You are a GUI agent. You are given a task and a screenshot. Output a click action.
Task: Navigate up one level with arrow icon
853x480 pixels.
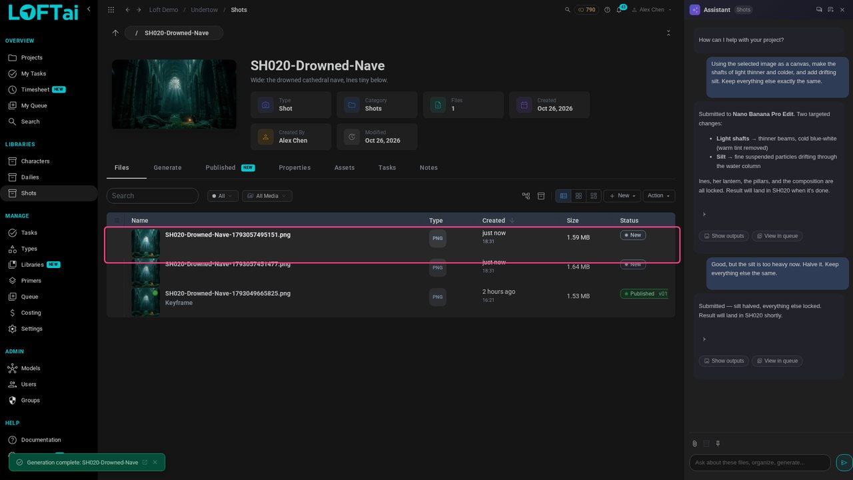[x=115, y=33]
